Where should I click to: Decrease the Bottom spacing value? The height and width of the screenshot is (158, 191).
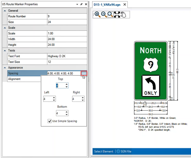(x=66, y=114)
